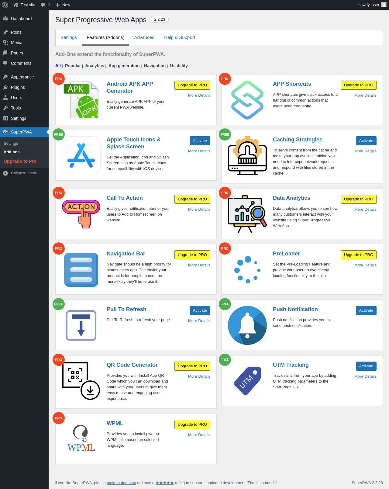Upgrade to PRO for Call To Action
Viewport: 389px width, 489px height.
coord(192,199)
